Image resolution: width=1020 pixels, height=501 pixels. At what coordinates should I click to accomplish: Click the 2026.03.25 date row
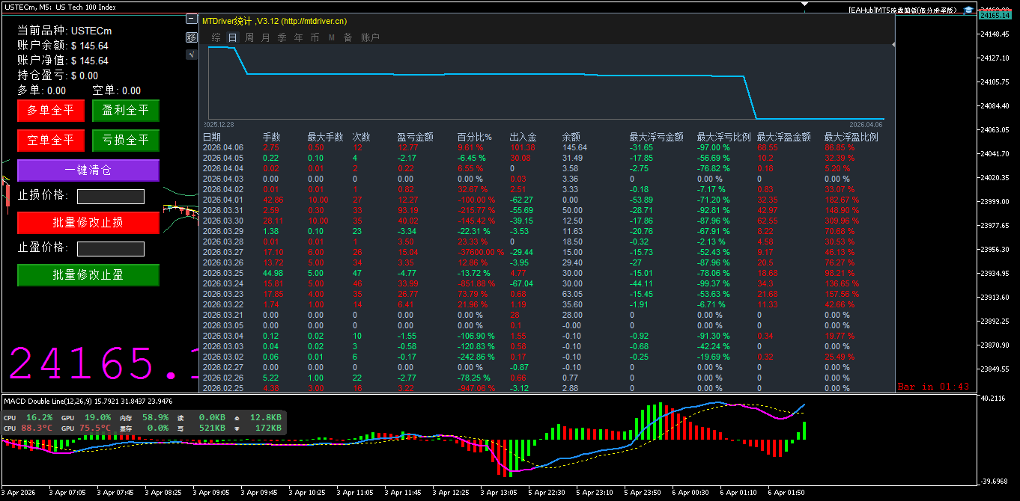(x=223, y=274)
